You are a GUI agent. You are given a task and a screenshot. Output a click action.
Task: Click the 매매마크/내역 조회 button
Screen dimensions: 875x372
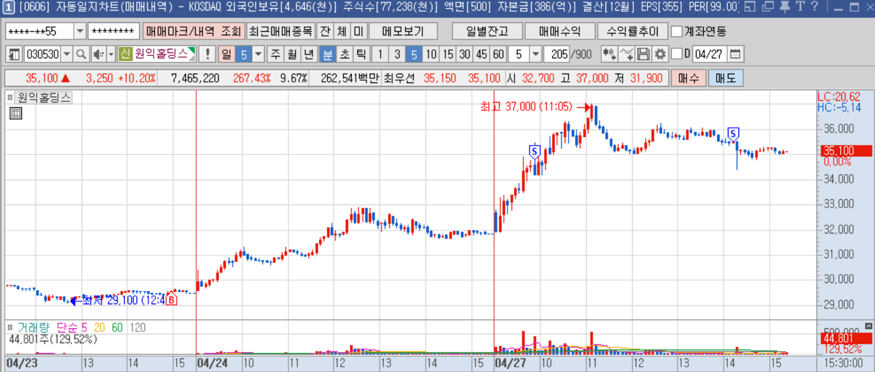tap(193, 31)
